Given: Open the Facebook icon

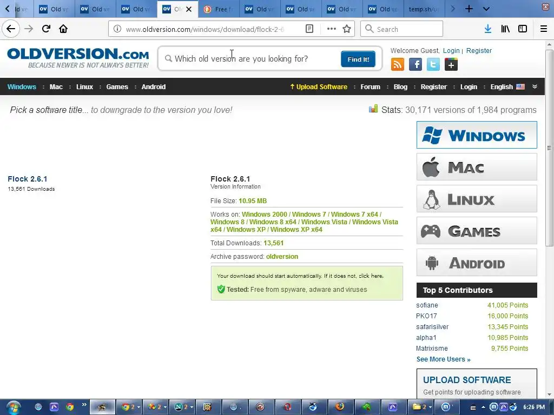Looking at the screenshot, I should coord(415,65).
